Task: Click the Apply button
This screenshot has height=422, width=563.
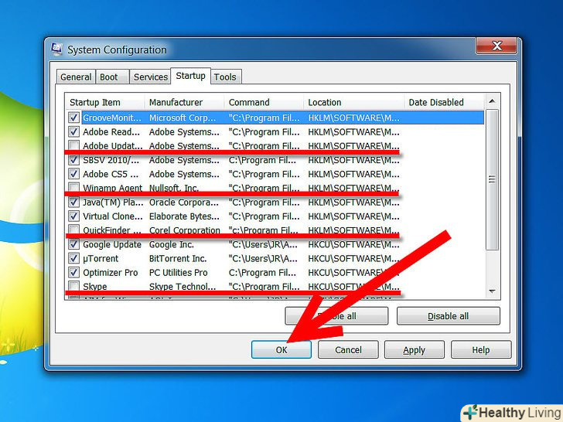Action: pyautogui.click(x=414, y=350)
